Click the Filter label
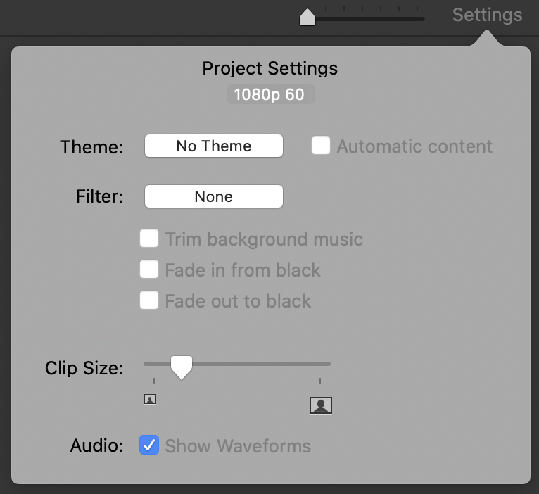539x494 pixels. pyautogui.click(x=99, y=197)
